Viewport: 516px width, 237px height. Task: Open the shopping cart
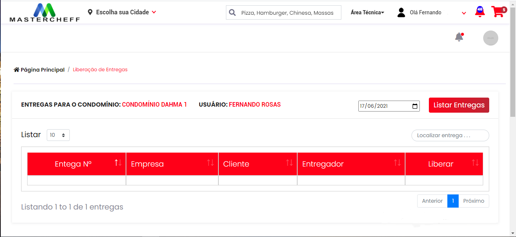tap(498, 12)
